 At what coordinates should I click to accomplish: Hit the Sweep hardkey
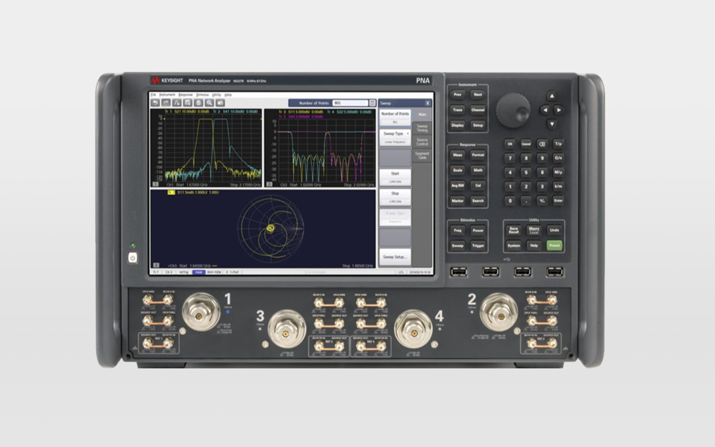[x=457, y=245]
